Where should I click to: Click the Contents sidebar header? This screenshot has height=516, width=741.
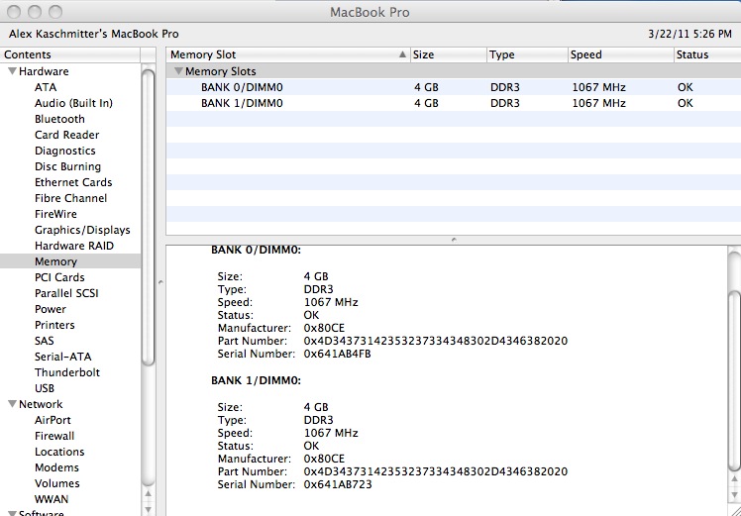pos(70,54)
